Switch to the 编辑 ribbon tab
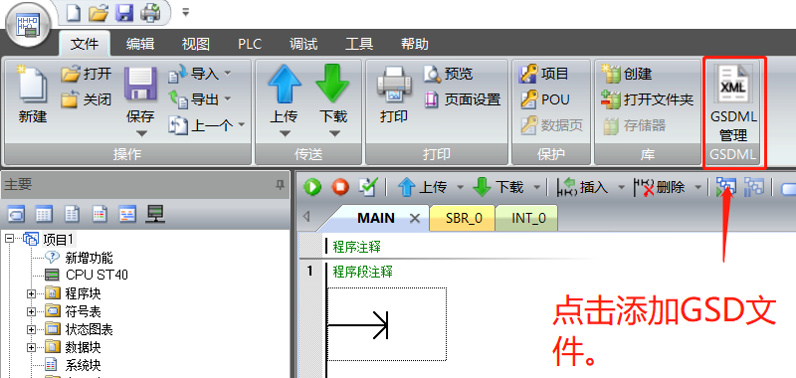The height and width of the screenshot is (378, 796). click(x=140, y=44)
